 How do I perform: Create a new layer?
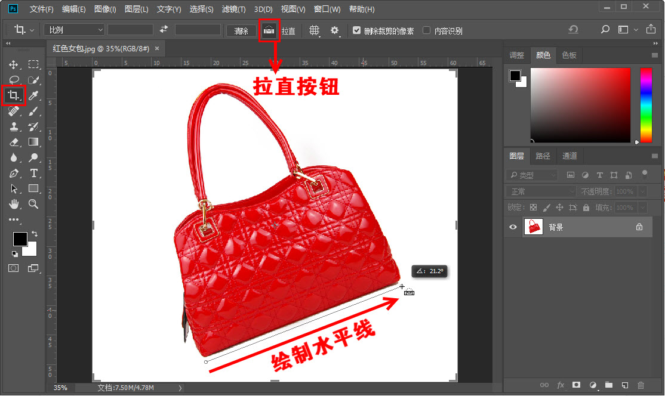tap(625, 385)
